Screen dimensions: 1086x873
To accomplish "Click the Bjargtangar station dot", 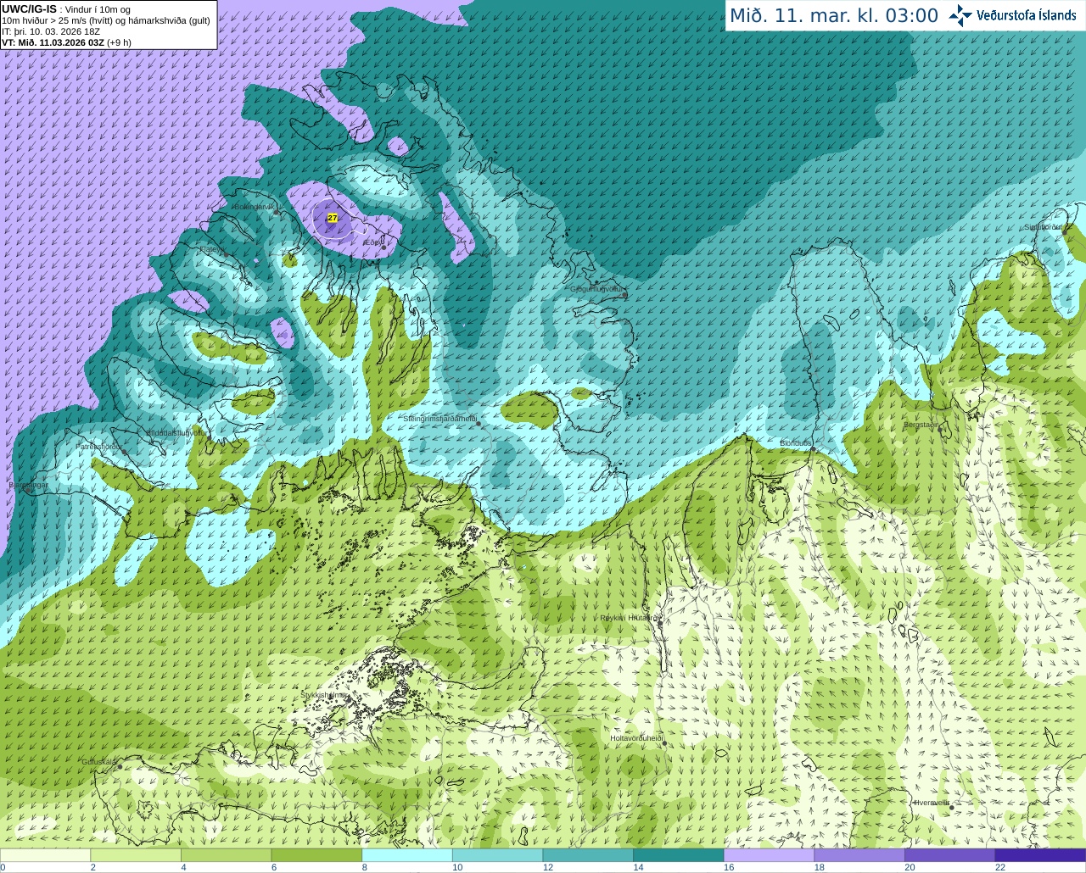I will coord(28,490).
